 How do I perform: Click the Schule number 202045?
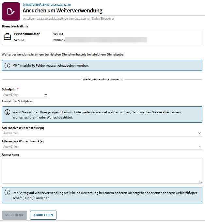tap(58, 40)
